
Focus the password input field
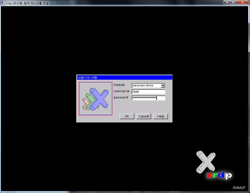(x=149, y=98)
